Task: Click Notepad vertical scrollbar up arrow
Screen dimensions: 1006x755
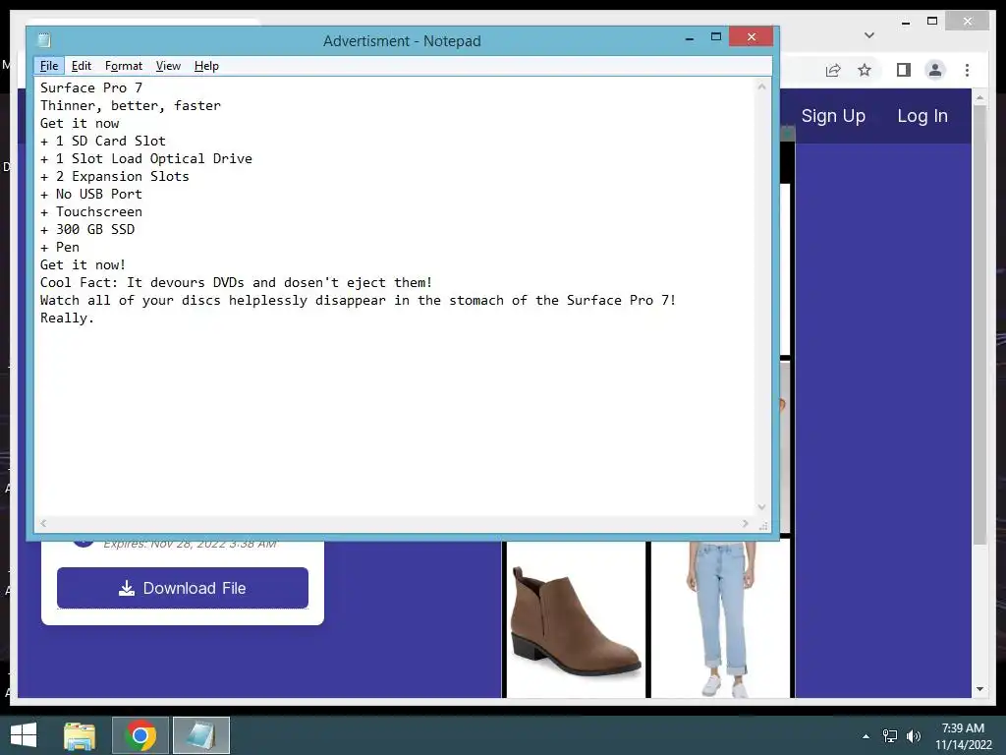Action: [x=761, y=87]
